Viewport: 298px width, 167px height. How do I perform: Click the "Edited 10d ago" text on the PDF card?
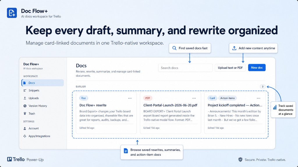coord(151,128)
